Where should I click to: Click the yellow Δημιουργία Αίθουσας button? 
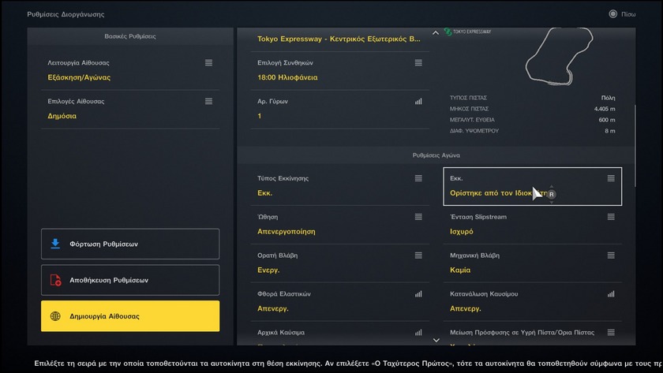(x=130, y=316)
